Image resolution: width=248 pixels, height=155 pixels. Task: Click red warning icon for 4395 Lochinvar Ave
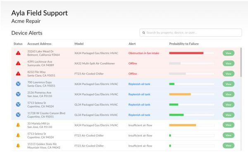pyautogui.click(x=18, y=63)
